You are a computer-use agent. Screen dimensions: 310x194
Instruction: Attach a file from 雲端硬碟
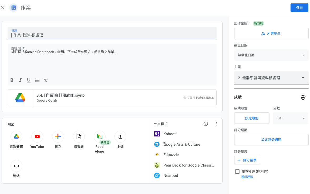[16, 136]
